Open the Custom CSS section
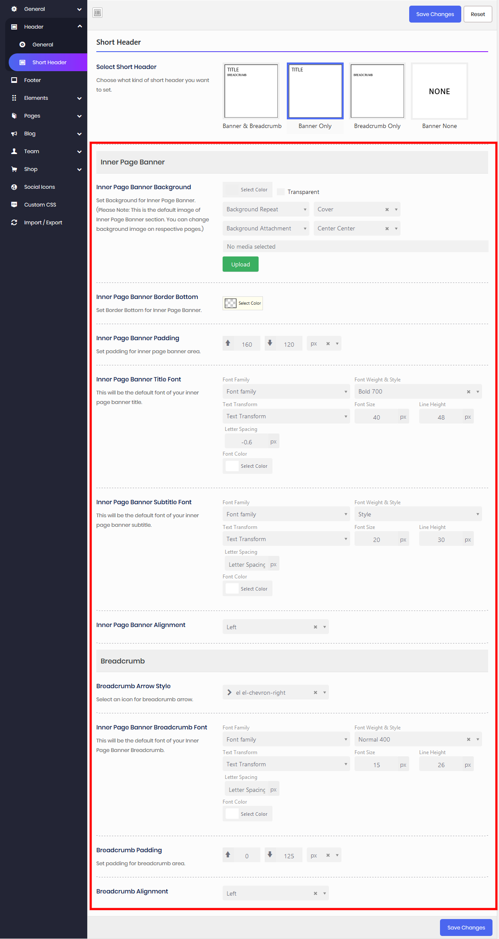499x939 pixels. pos(40,205)
